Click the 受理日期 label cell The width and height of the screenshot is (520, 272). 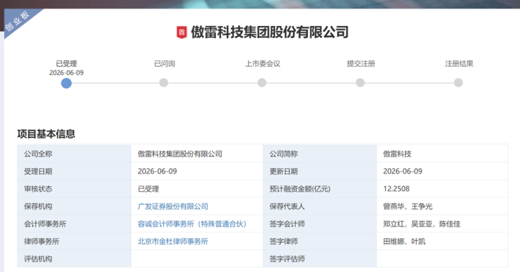(x=74, y=172)
